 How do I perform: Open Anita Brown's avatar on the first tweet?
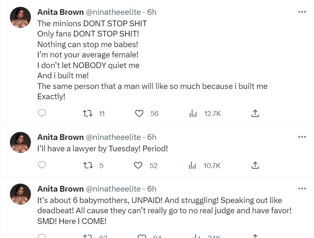point(20,17)
